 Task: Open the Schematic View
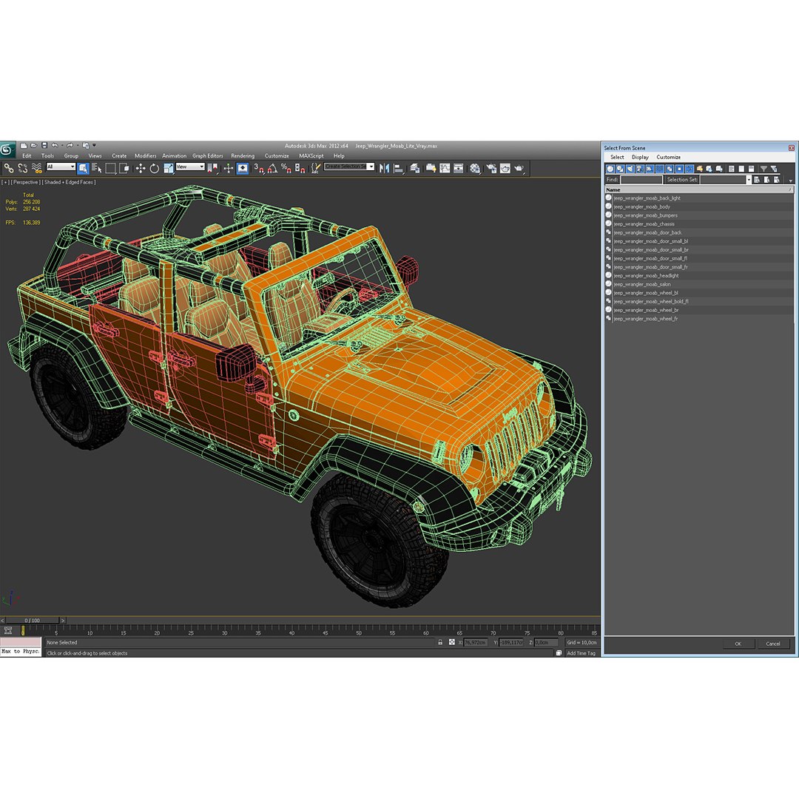459,168
